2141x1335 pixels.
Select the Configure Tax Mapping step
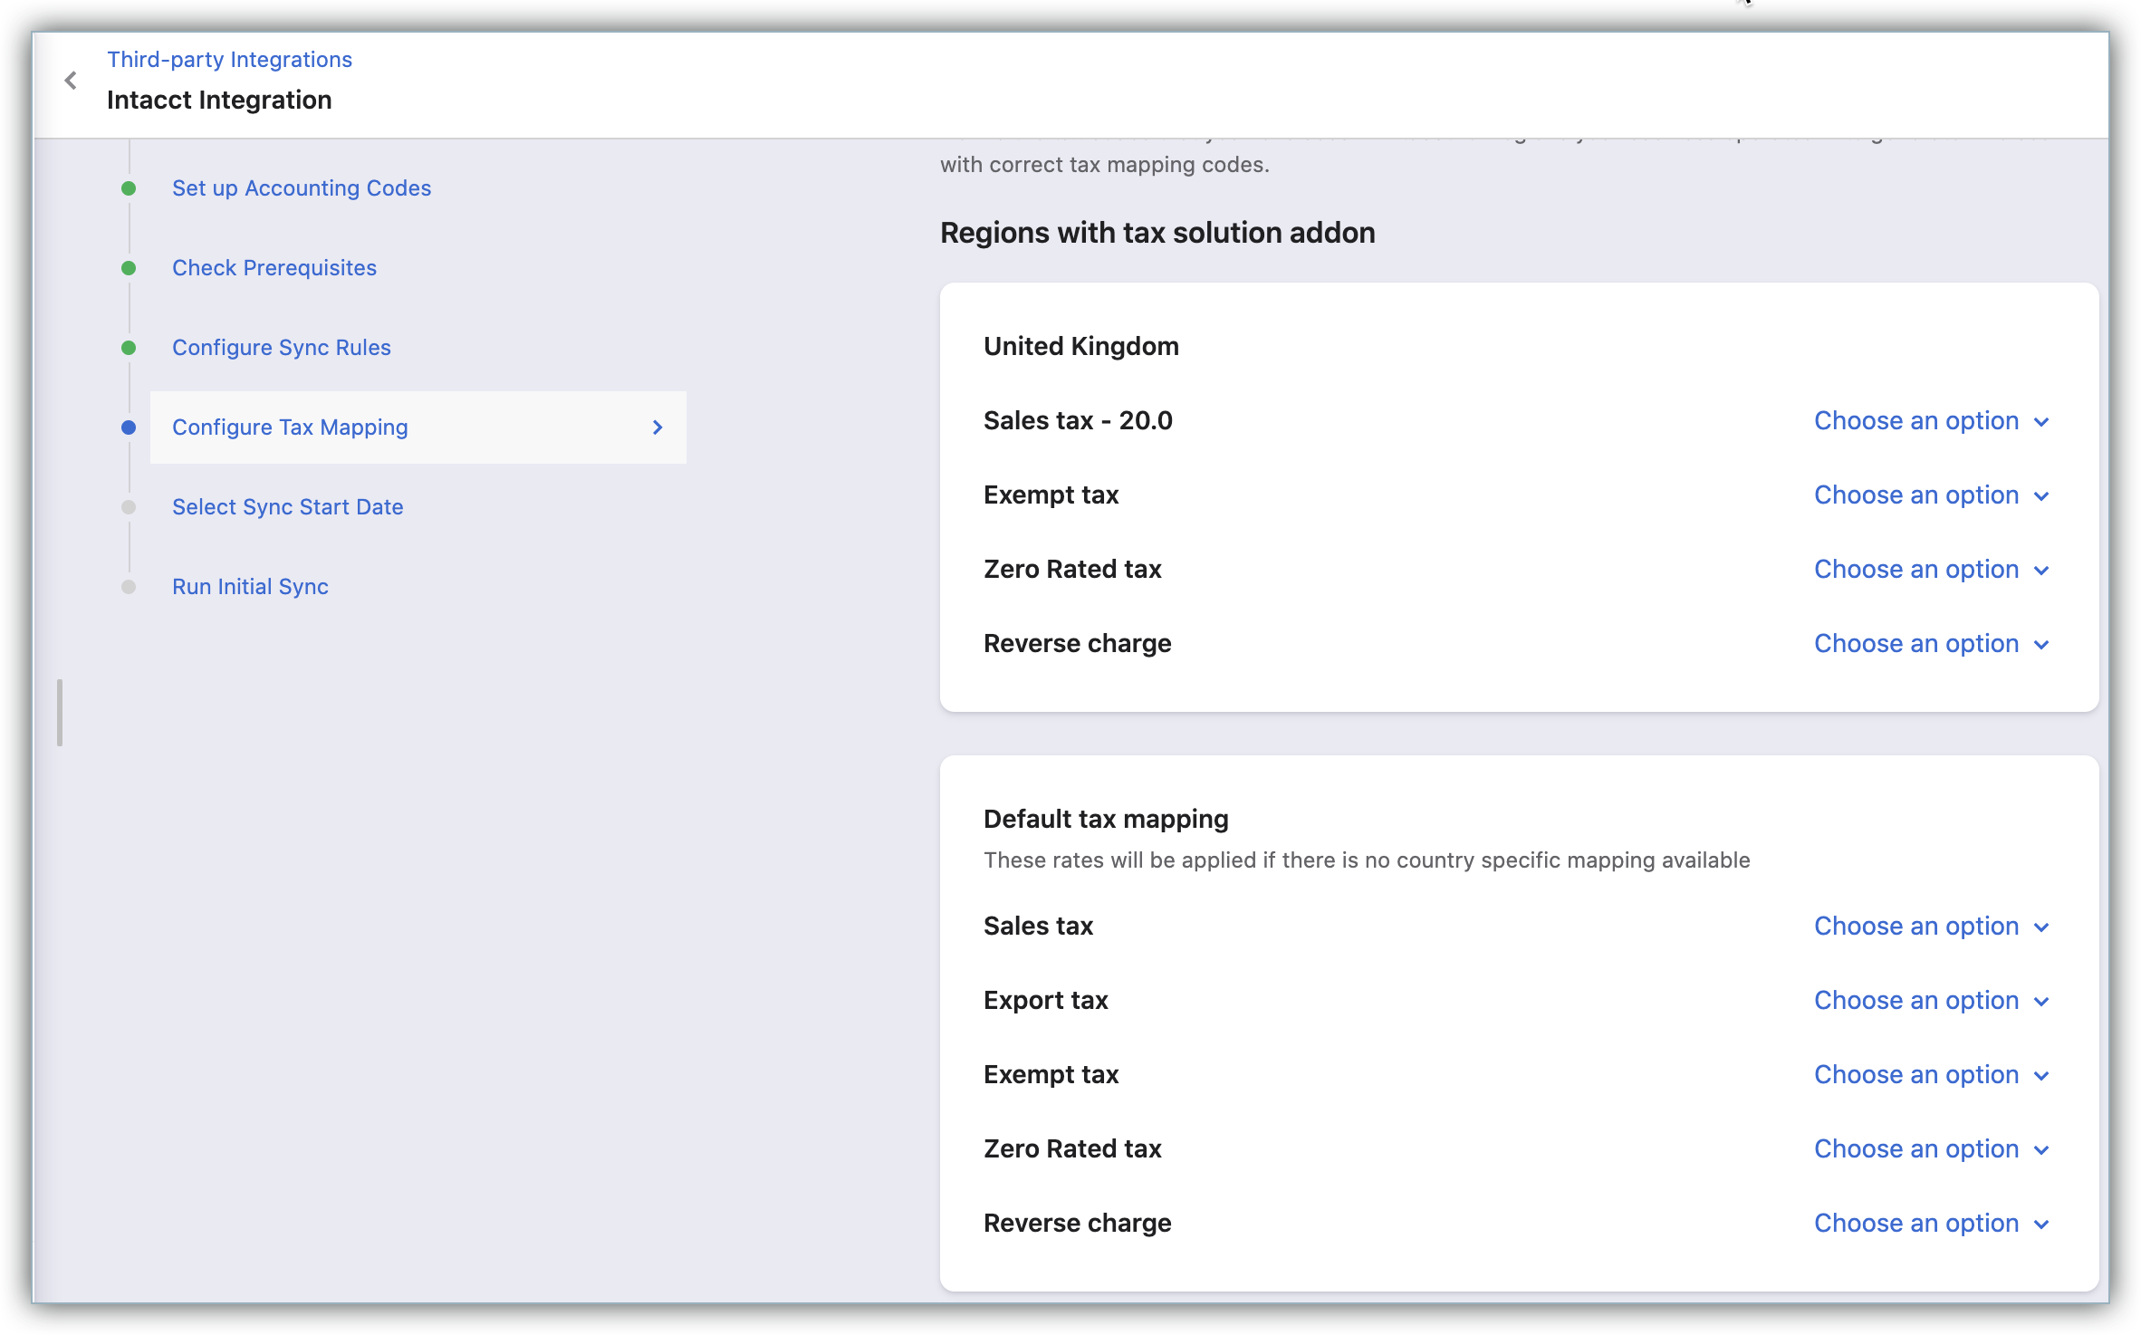pyautogui.click(x=418, y=427)
